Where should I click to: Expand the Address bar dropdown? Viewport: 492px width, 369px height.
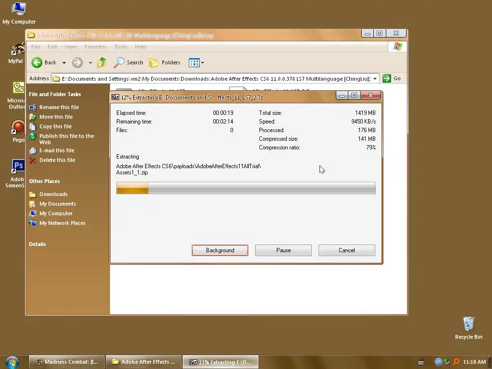[375, 78]
